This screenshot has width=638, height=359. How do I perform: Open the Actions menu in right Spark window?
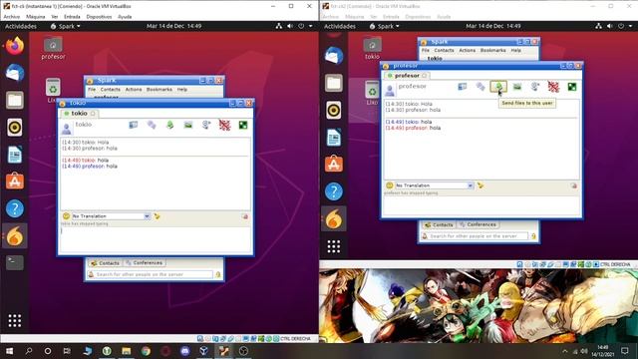pos(468,50)
